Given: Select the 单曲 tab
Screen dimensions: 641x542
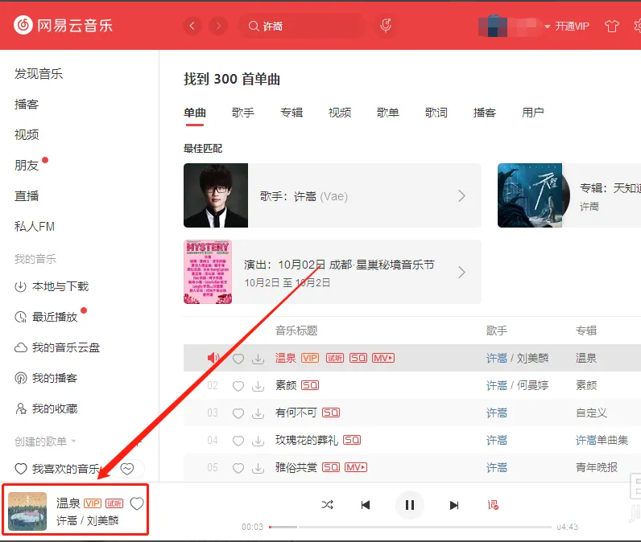Looking at the screenshot, I should 195,113.
